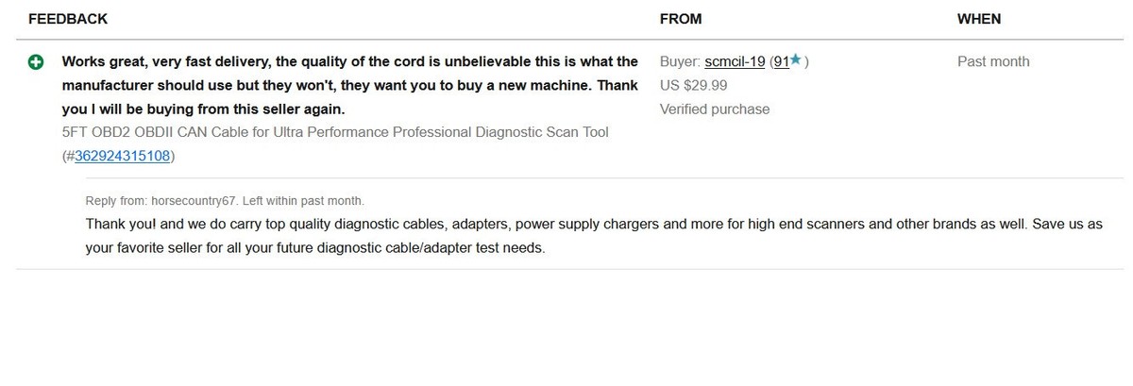
Task: Open item number 362924315108 link
Action: pos(123,156)
